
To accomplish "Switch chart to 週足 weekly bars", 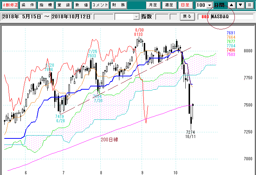I will tap(169, 5).
